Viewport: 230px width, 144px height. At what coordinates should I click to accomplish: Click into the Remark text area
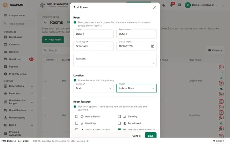(x=115, y=60)
